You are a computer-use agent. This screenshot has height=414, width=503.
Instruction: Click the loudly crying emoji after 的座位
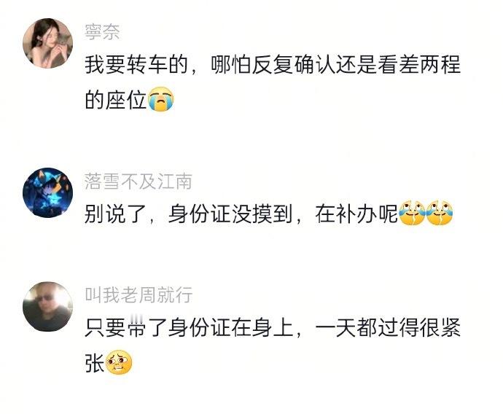pyautogui.click(x=160, y=99)
